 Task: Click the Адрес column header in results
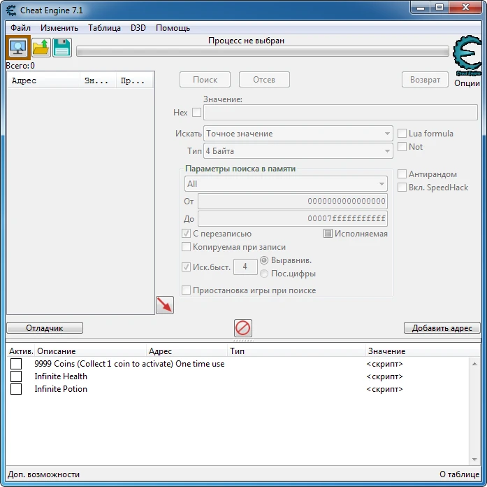43,80
